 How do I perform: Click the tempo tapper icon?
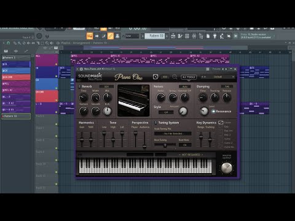click(222, 36)
